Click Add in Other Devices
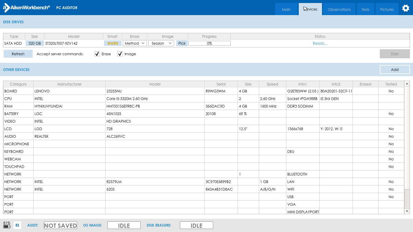The image size is (413, 232). [395, 69]
